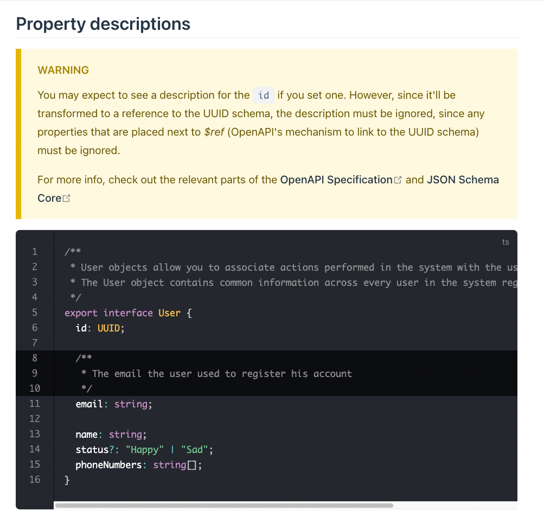Click the 'must be ignored.' warning text
This screenshot has width=544, height=530.
(79, 150)
